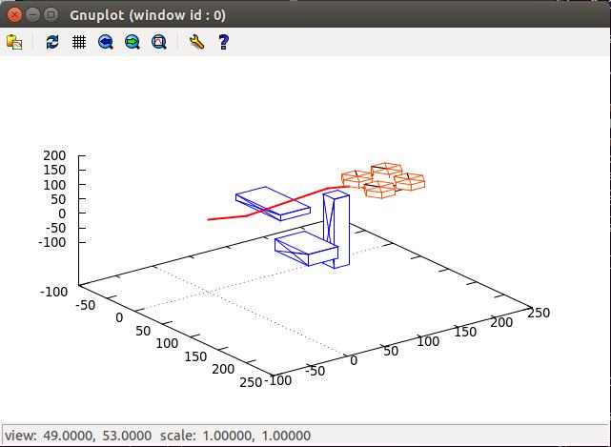This screenshot has height=447, width=611.
Task: Click the orange wireframe quadrotor cluster
Action: point(383,180)
